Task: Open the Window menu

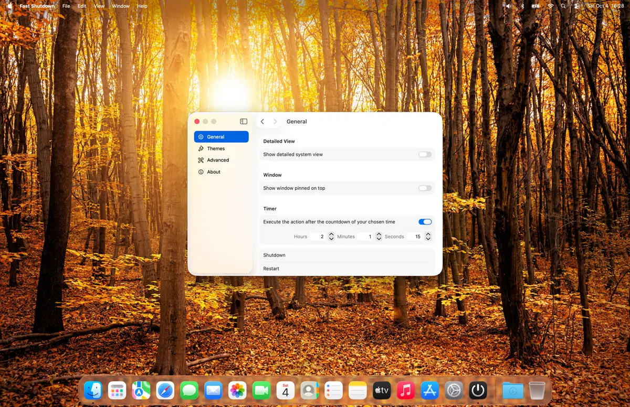Action: [x=121, y=6]
